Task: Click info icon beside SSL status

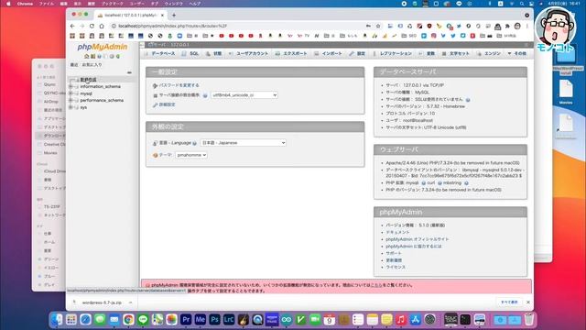Action: tap(468, 100)
